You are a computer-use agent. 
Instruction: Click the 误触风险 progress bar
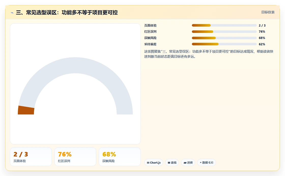(x=224, y=38)
